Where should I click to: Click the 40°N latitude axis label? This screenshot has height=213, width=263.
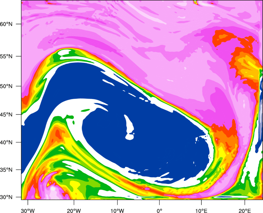pos(6,143)
